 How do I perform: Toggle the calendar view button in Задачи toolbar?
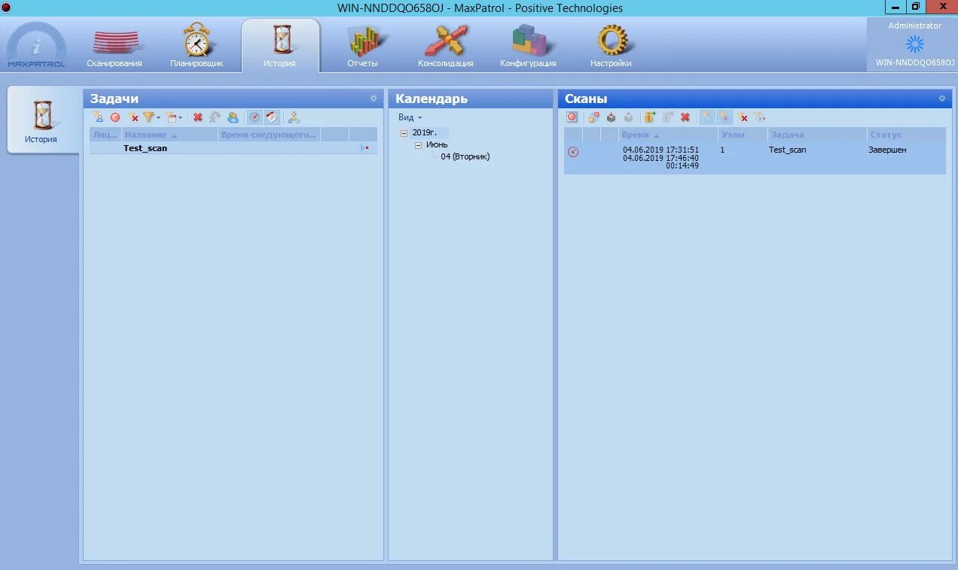272,117
